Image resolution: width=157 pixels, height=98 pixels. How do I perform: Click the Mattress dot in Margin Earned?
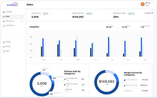(124, 91)
